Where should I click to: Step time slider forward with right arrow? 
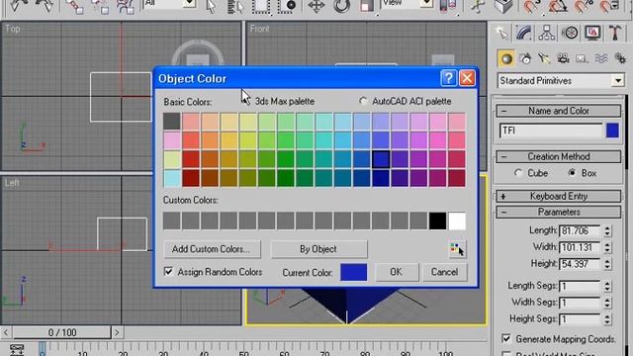[x=117, y=332]
